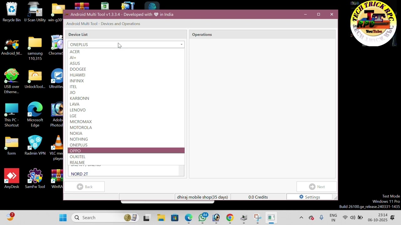Click the device model list scrollbar
This screenshot has width=401, height=225.
pos(181,171)
